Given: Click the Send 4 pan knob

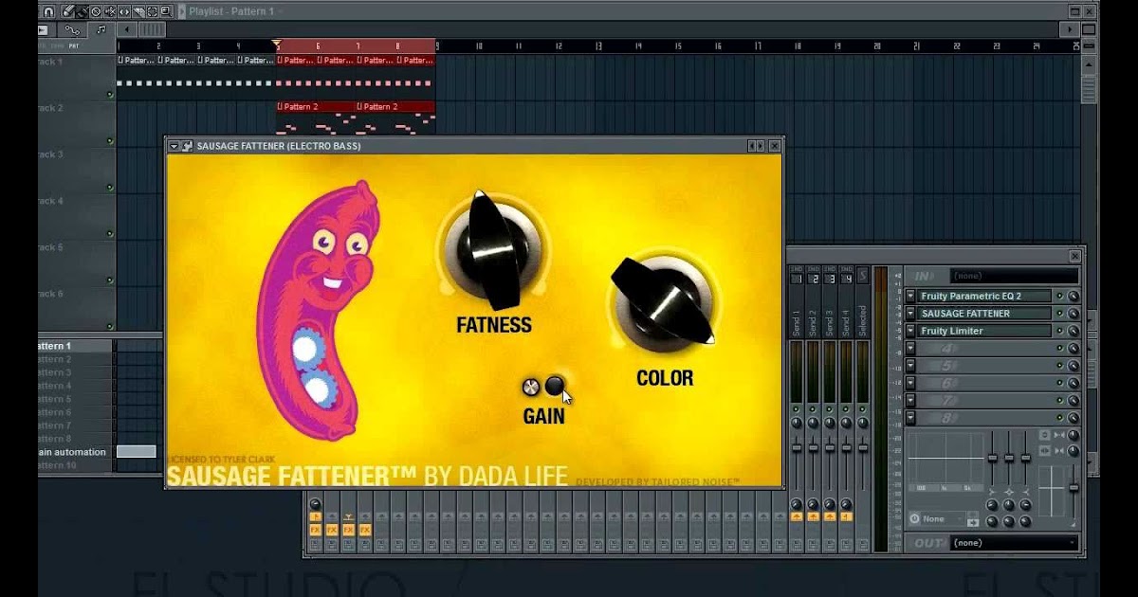Looking at the screenshot, I should 846,423.
